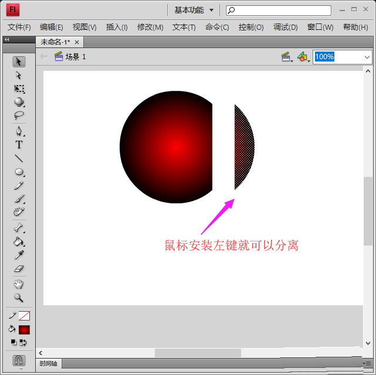The image size is (376, 375).
Task: Reset to black and white colors
Action: [x=13, y=343]
